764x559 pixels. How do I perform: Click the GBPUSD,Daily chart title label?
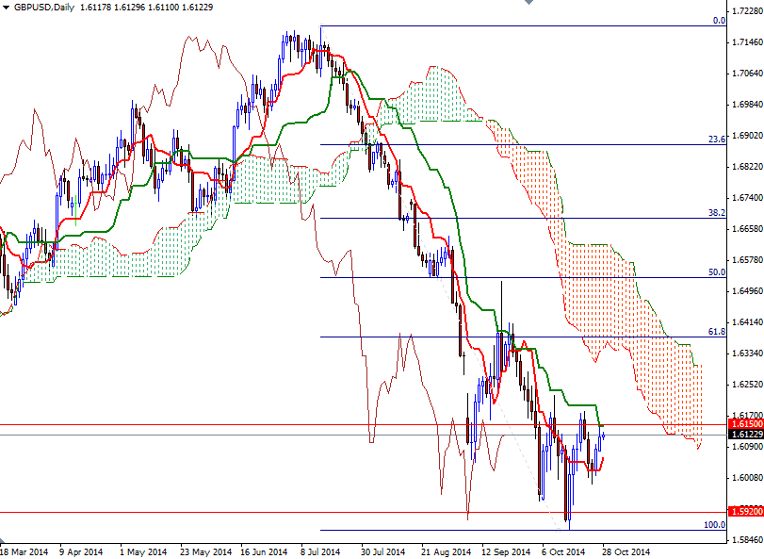click(42, 7)
